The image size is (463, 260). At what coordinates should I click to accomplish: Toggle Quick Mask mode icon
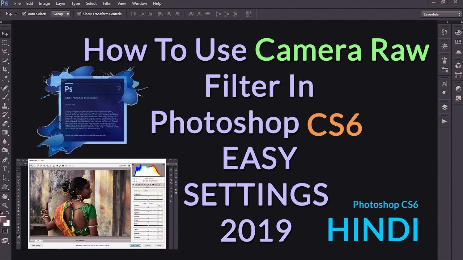(x=5, y=231)
